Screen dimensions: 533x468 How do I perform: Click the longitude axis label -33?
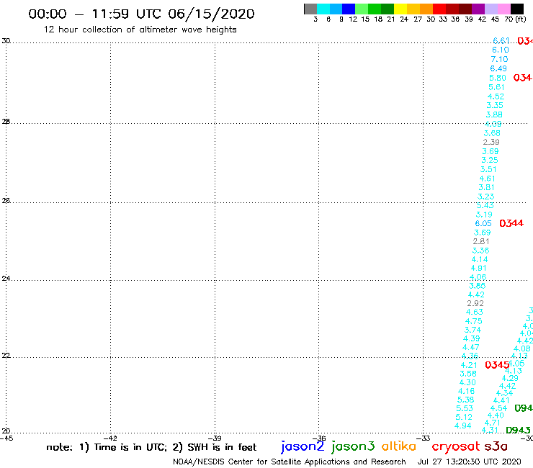(424, 438)
